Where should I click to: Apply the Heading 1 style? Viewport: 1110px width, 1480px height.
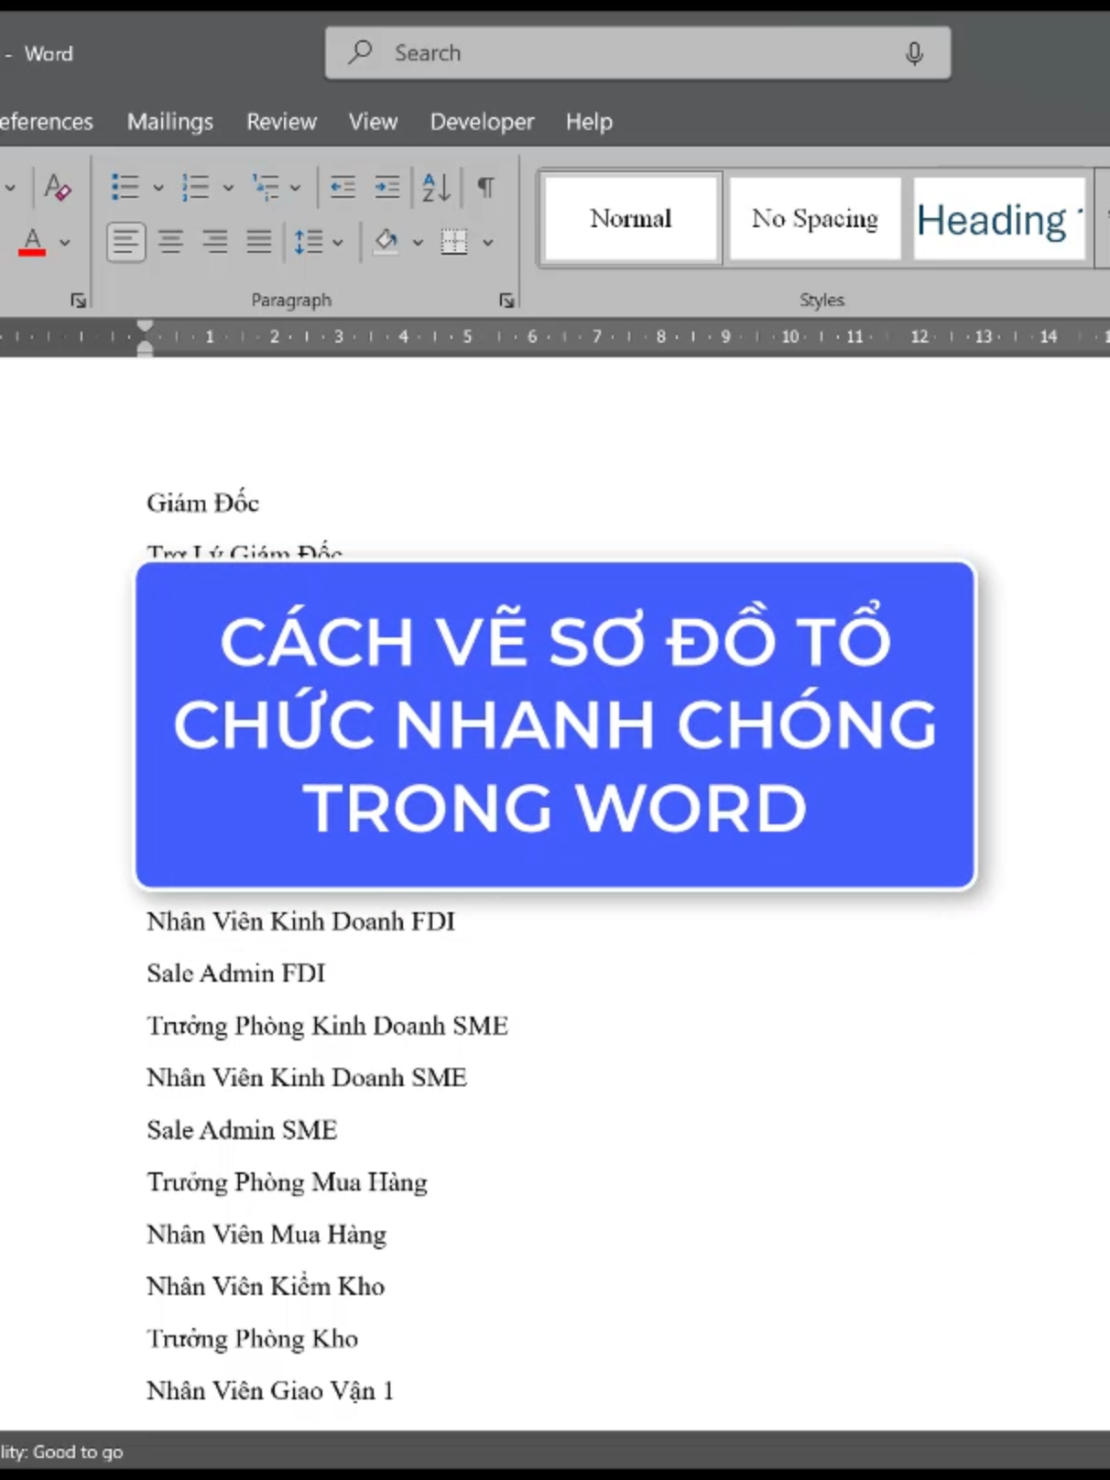pyautogui.click(x=999, y=220)
